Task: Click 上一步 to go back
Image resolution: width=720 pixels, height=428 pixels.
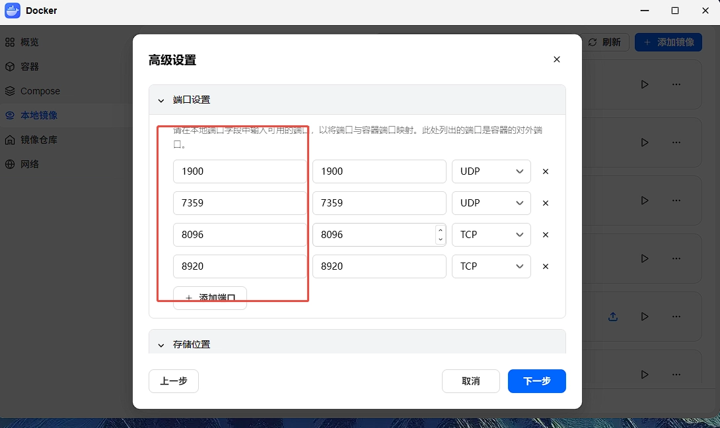Action: point(174,381)
